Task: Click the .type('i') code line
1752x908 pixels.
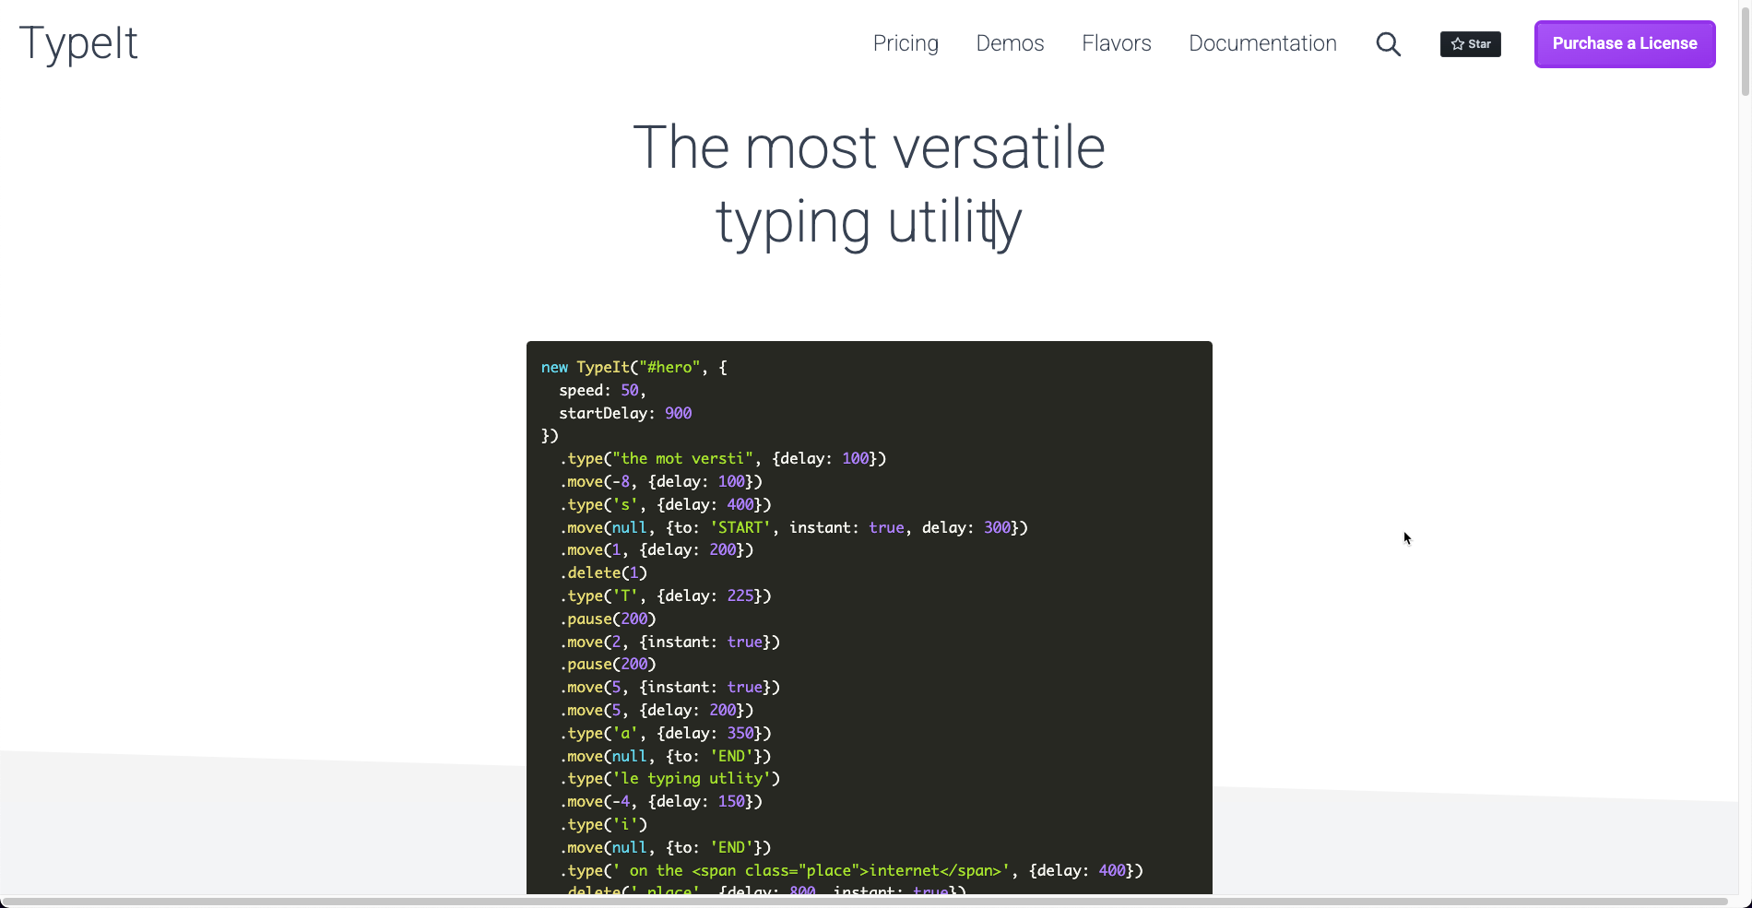Action: [x=603, y=824]
